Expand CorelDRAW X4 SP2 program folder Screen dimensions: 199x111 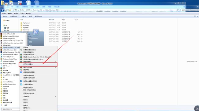(x=10, y=75)
